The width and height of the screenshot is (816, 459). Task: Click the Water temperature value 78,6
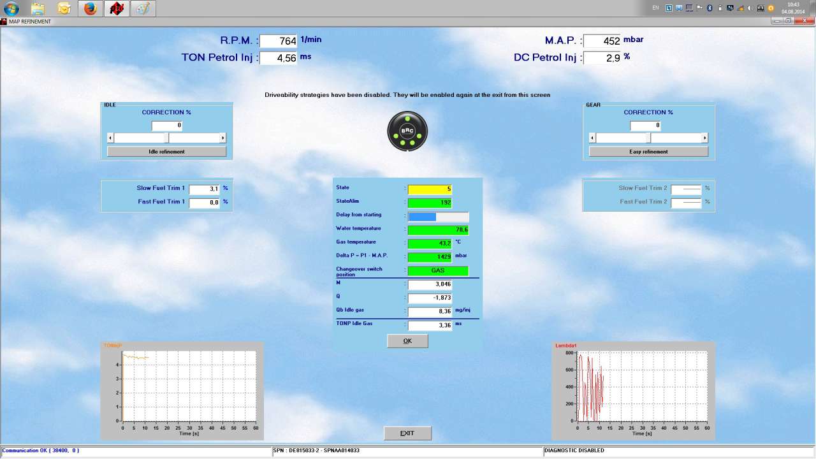click(438, 230)
